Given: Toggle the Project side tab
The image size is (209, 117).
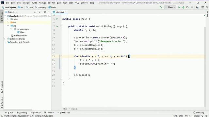Looking at the screenshot, I should tap(2, 17).
